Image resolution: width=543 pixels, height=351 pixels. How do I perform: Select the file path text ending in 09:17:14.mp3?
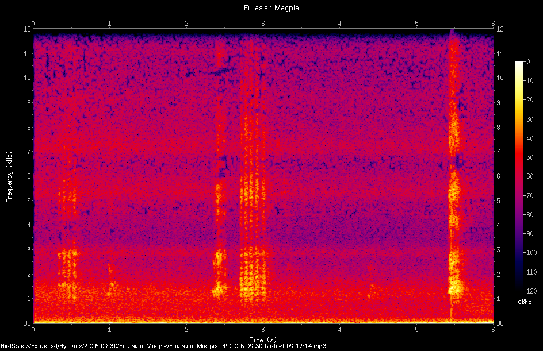(163, 346)
